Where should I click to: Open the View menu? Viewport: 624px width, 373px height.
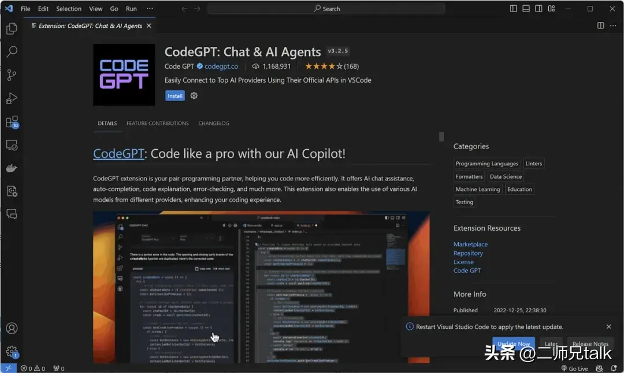(x=95, y=9)
